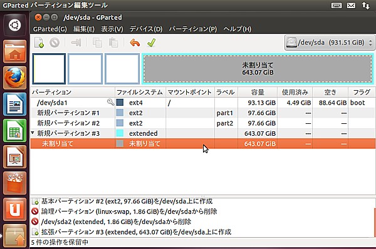Screen dimensions: 376x249
Task: Open the /dev/sda device selector dropdown
Action: pyautogui.click(x=330, y=43)
